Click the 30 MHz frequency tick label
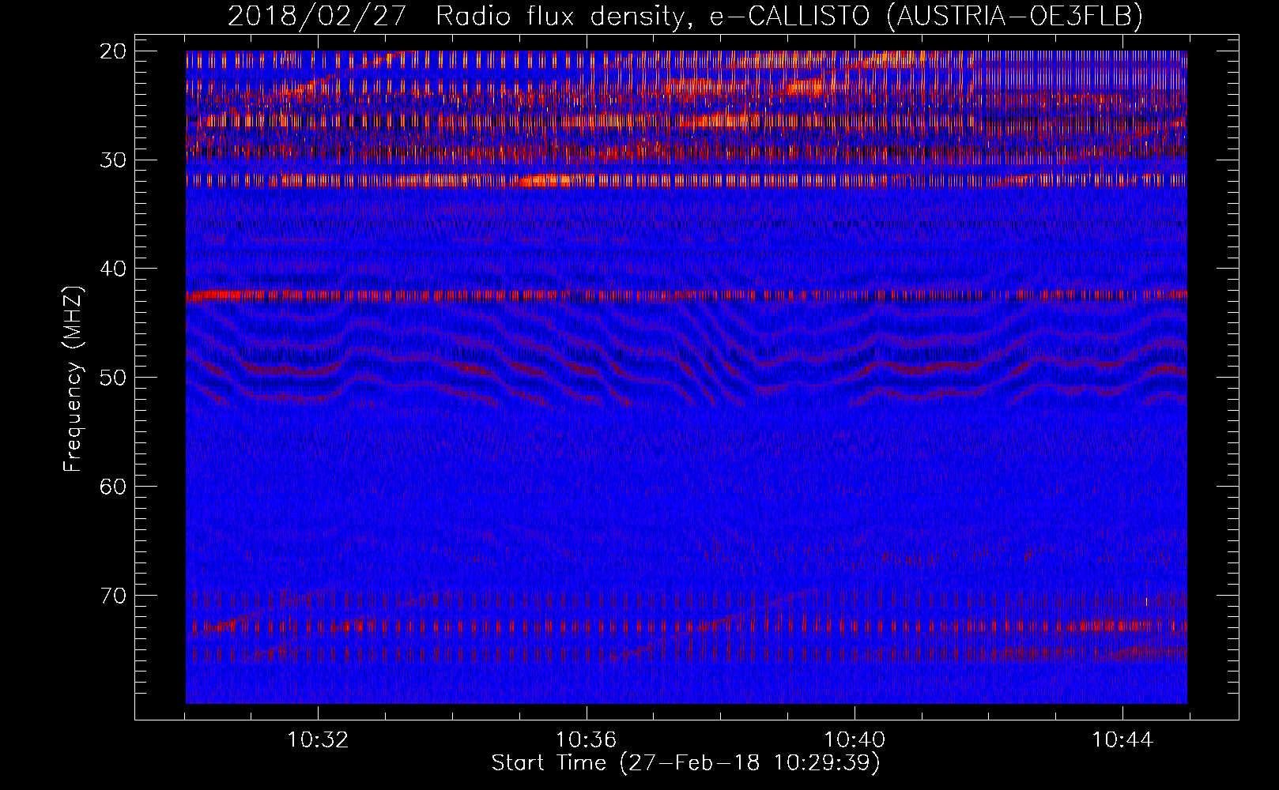Image resolution: width=1279 pixels, height=790 pixels. click(114, 160)
